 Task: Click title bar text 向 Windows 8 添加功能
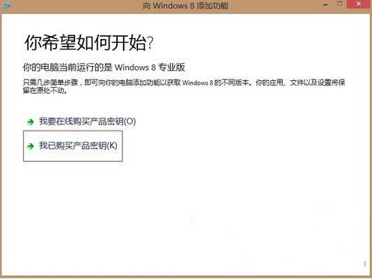pyautogui.click(x=185, y=5)
